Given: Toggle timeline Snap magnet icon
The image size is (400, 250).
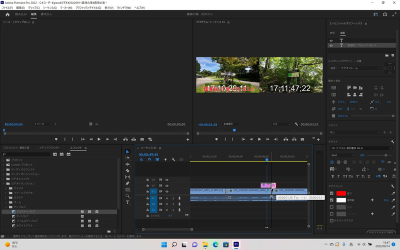Looking at the screenshot, I should 149,159.
